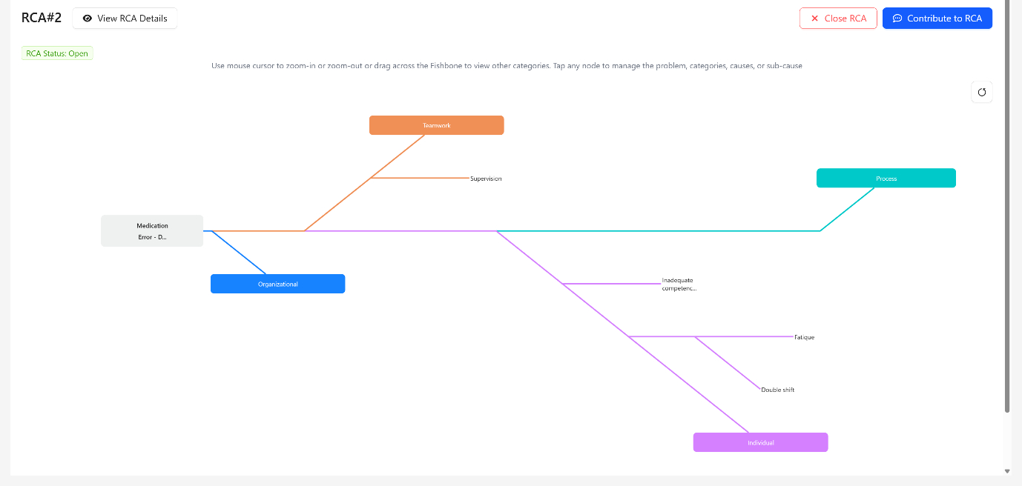The width and height of the screenshot is (1022, 486).
Task: Click the X icon in Close RCA
Action: tap(815, 19)
